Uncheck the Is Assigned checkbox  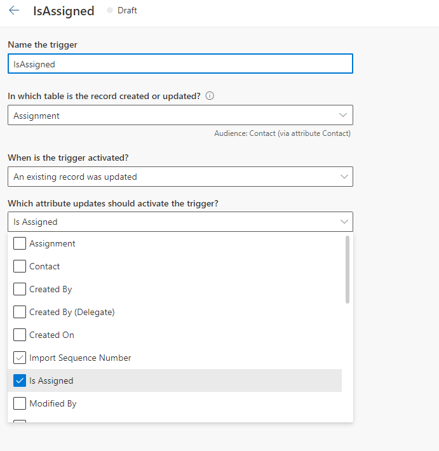(20, 380)
